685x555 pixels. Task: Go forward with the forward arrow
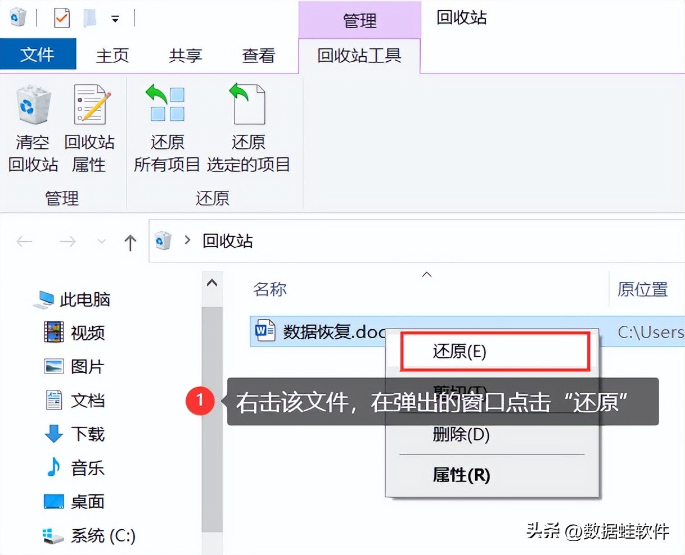[67, 242]
